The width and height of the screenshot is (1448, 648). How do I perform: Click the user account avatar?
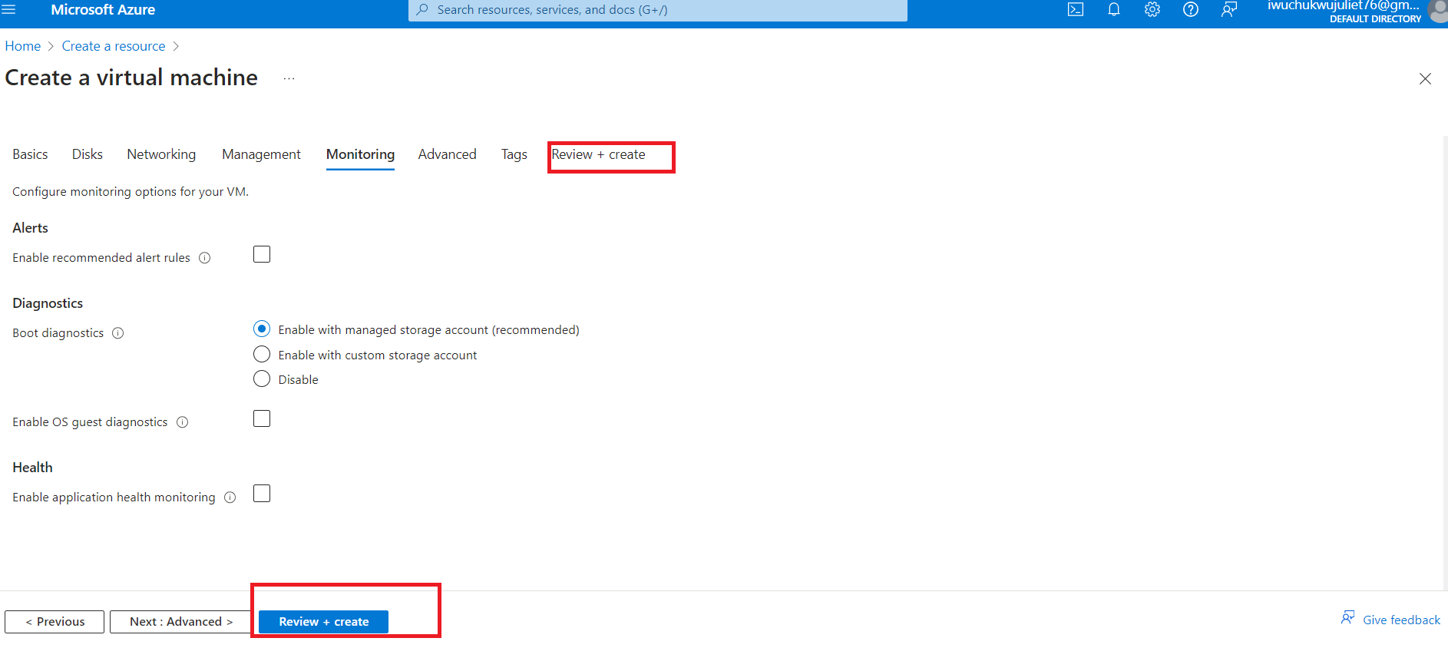(1438, 11)
